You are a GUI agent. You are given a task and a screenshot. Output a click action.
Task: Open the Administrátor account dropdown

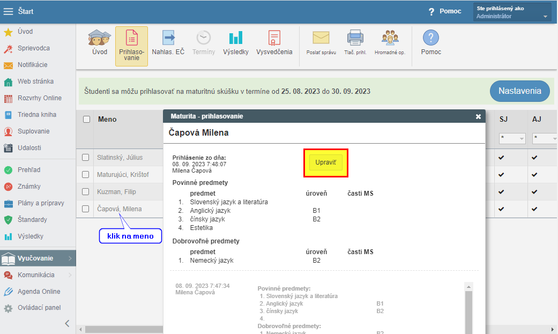click(x=512, y=12)
